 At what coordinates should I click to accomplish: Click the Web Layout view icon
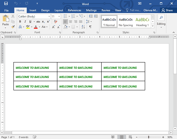click(x=130, y=137)
